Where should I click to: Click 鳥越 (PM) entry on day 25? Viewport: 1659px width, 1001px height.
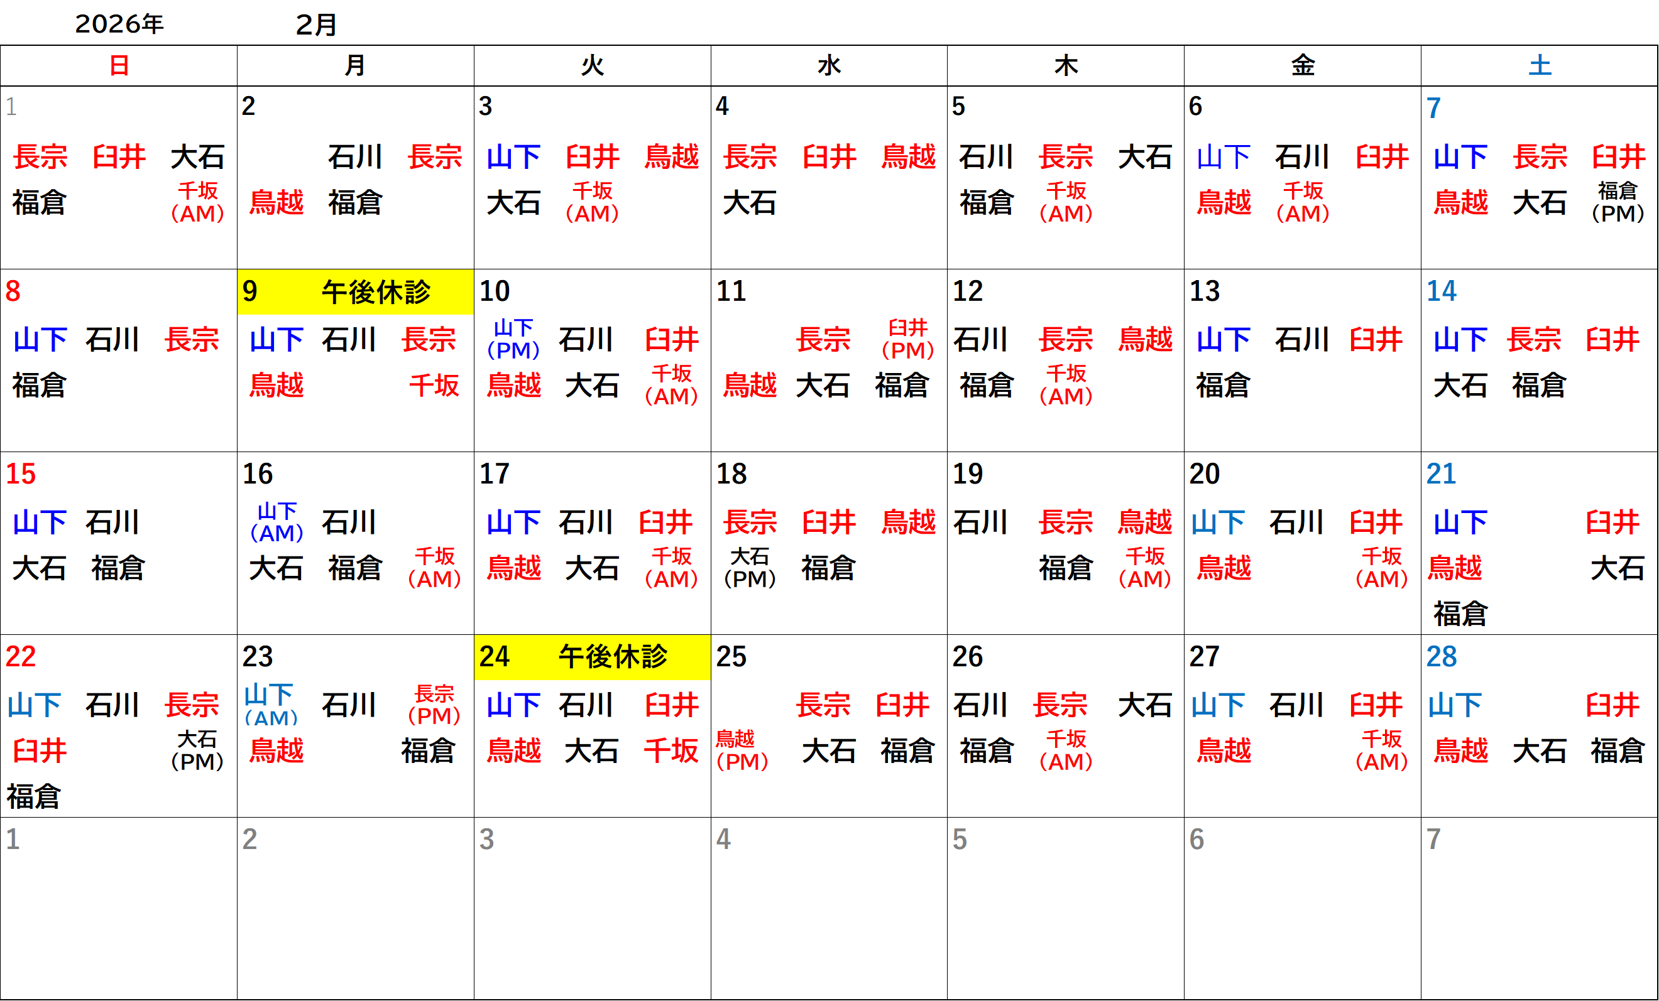(x=742, y=750)
